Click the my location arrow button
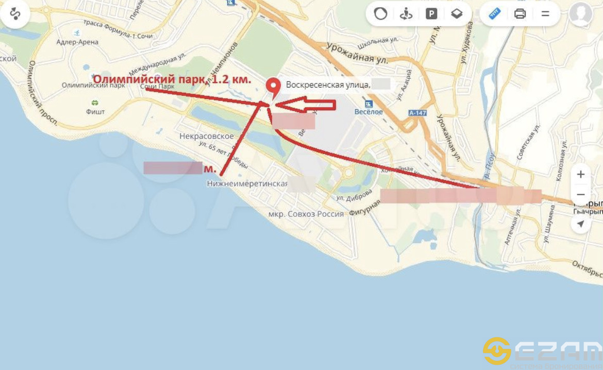The height and width of the screenshot is (370, 603). [x=581, y=224]
